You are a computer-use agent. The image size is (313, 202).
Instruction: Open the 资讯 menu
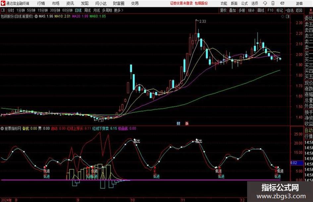tap(70, 3)
